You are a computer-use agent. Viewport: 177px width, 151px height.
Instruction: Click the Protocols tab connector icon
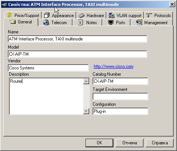149,15
